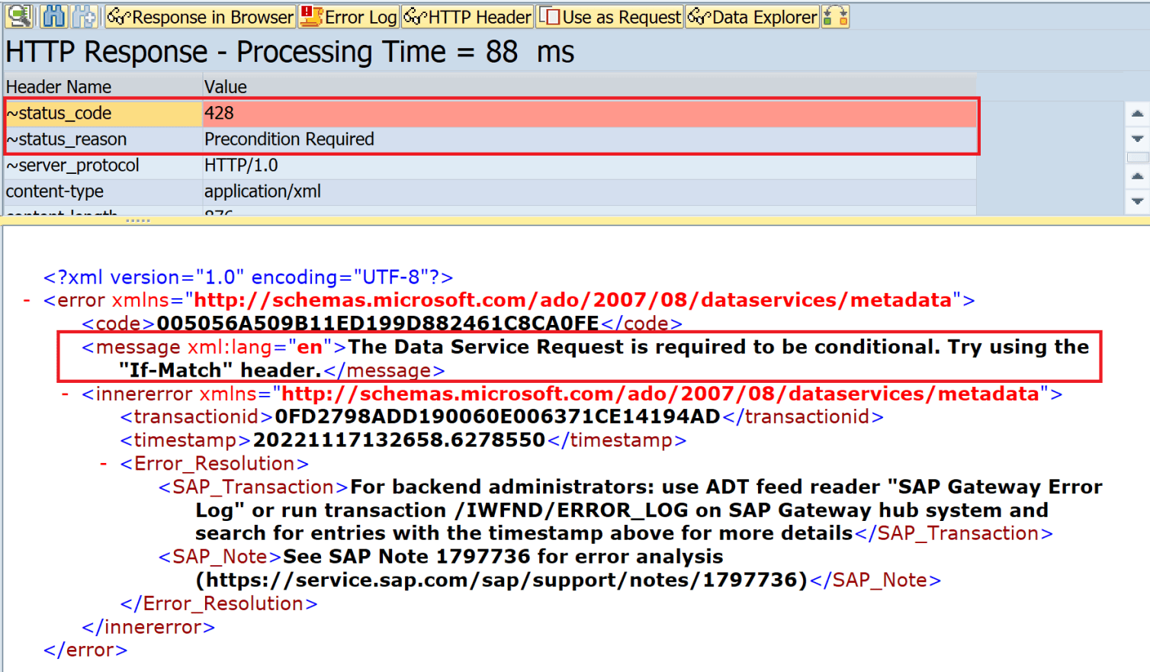Show the HTTP Header
1150x672 pixels.
coord(467,17)
